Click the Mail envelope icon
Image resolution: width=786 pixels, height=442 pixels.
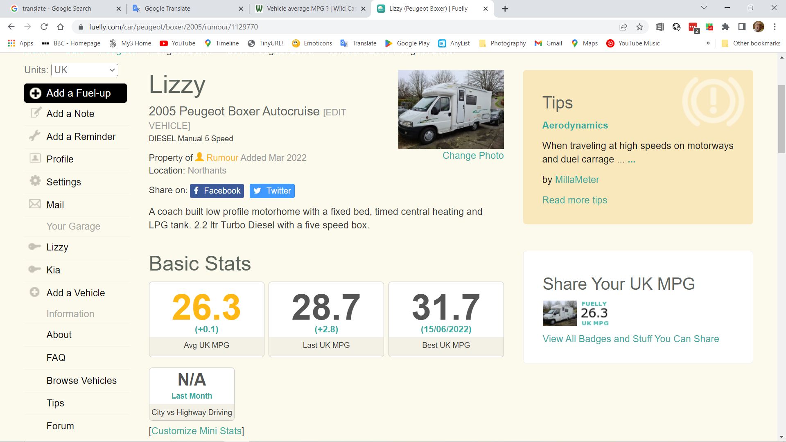35,204
